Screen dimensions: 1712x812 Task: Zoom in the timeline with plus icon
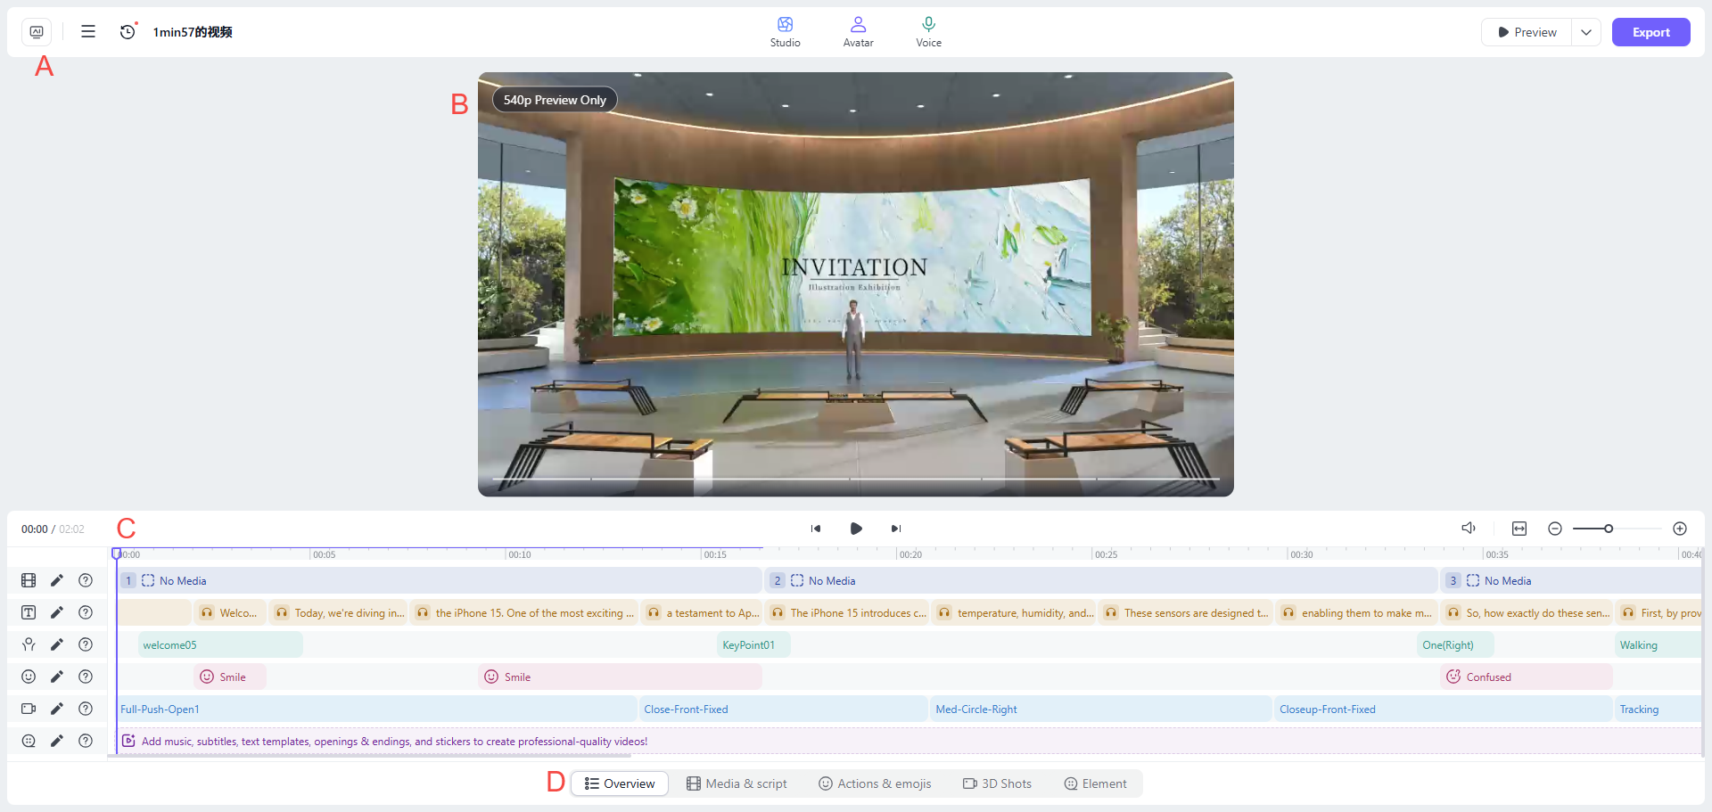pos(1680,529)
